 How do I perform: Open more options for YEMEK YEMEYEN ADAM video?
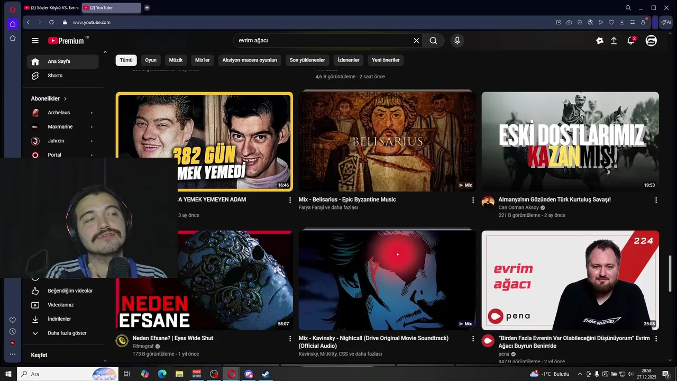coord(290,200)
